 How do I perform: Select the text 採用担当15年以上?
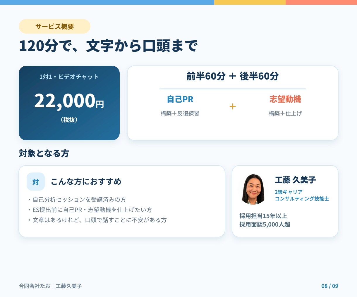tap(263, 216)
